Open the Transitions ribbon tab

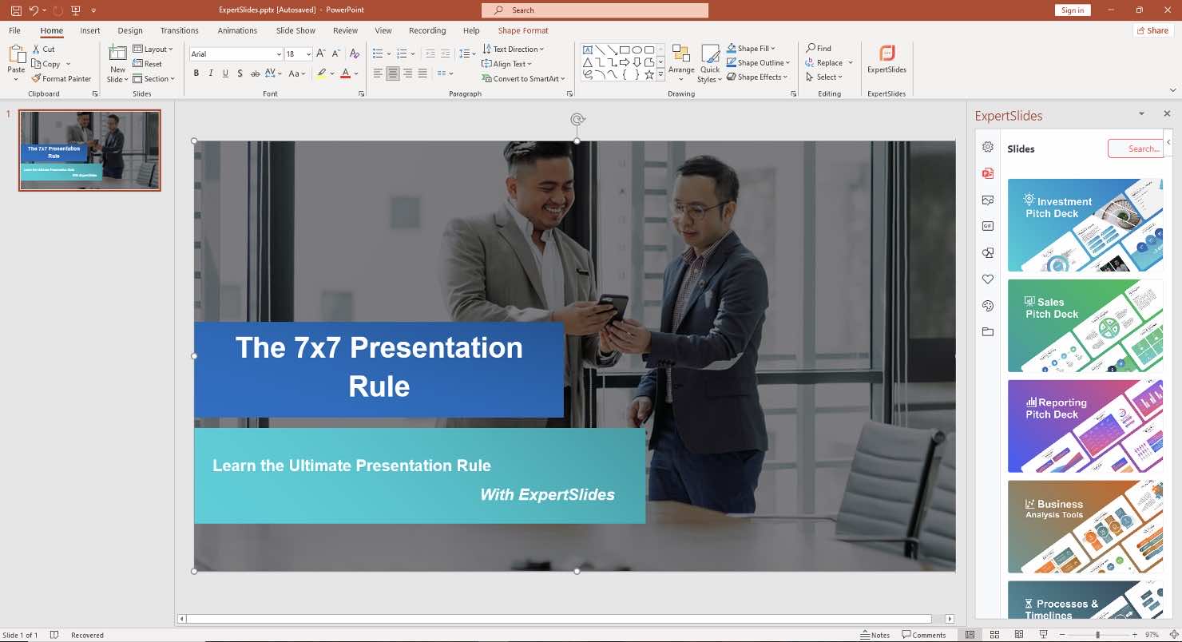(x=179, y=30)
